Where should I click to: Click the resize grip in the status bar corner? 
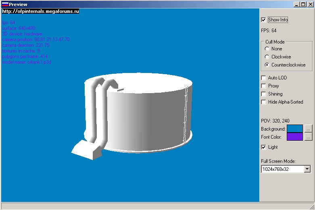311,206
